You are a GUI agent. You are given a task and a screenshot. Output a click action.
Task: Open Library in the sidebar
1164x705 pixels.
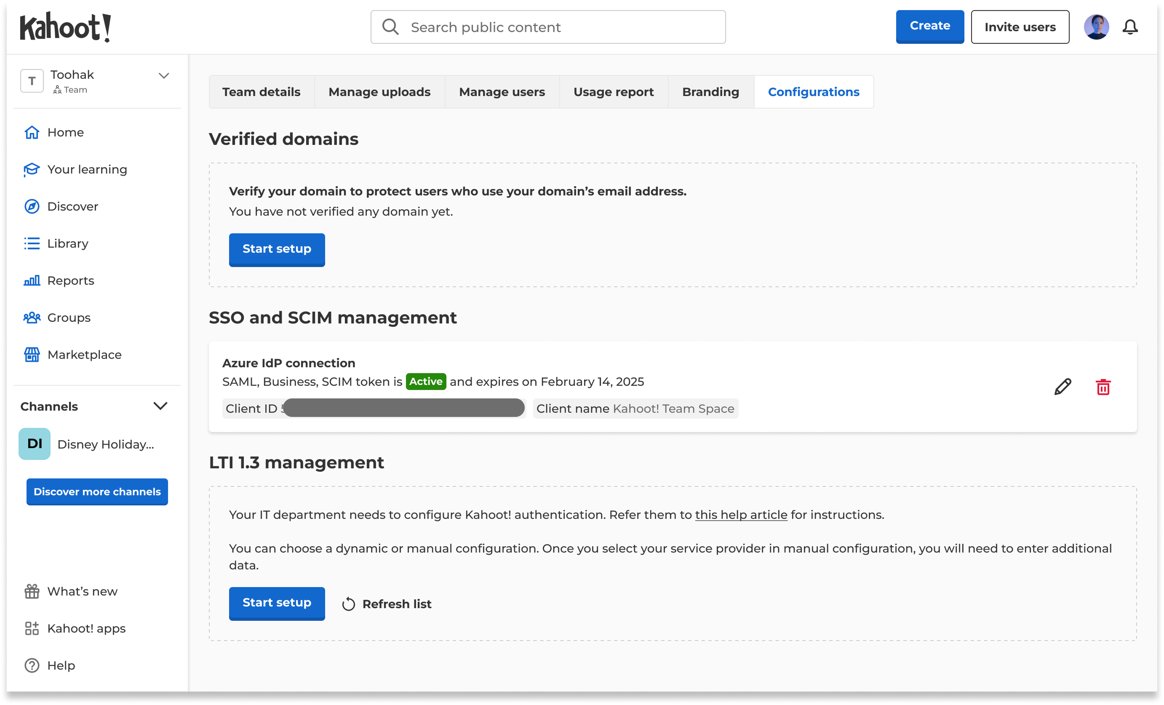click(67, 243)
